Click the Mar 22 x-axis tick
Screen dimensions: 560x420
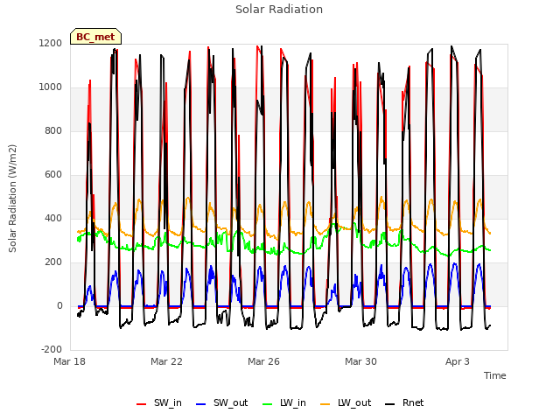[166, 361]
